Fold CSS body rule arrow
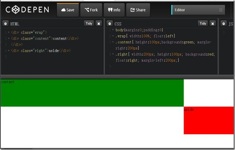The width and height of the screenshot is (235, 150). pos(113,30)
